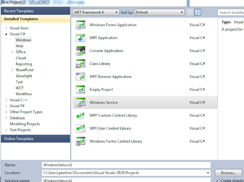This screenshot has width=244, height=182.
Task: Click the 'Console Application' template name
Action: click(106, 51)
